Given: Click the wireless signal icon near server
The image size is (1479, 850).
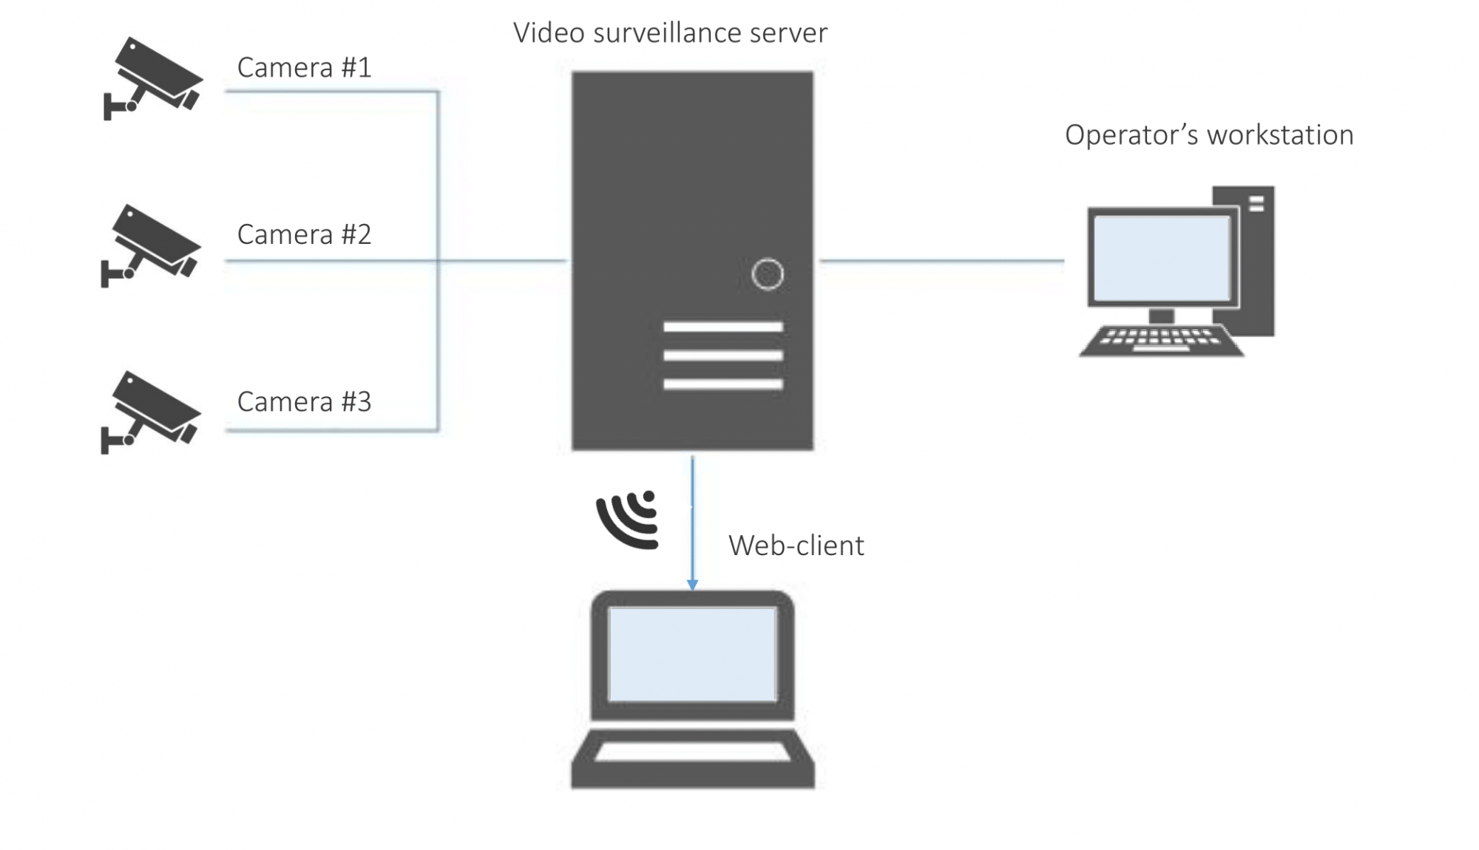Looking at the screenshot, I should (626, 518).
